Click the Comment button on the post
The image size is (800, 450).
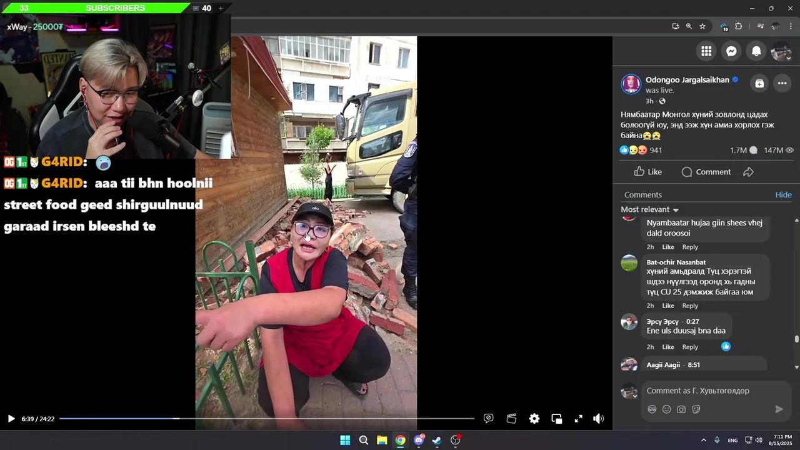tap(706, 172)
